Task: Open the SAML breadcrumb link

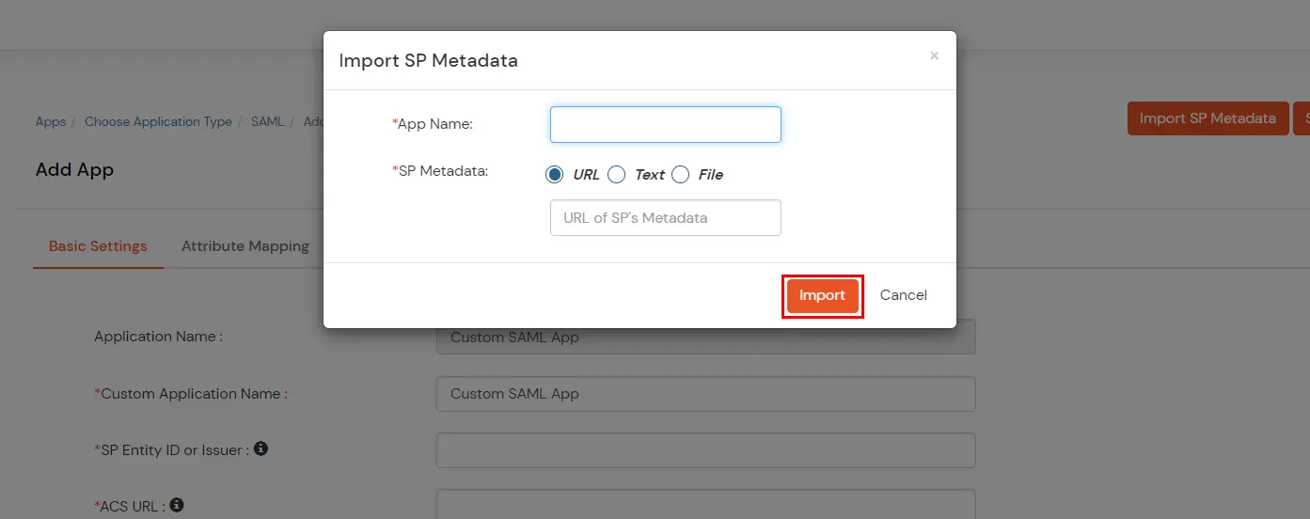Action: 267,121
